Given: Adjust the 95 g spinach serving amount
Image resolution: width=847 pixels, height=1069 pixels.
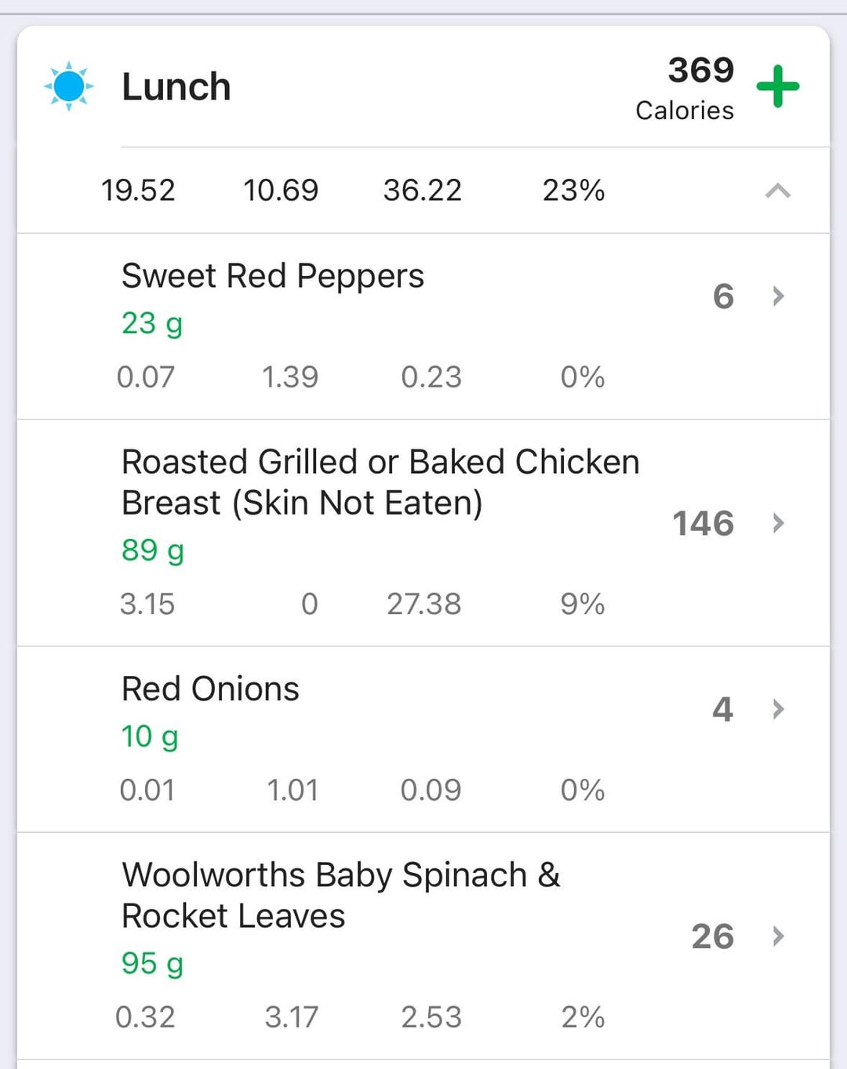Looking at the screenshot, I should [x=153, y=963].
